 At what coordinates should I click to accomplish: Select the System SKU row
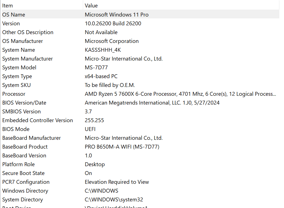(17, 85)
